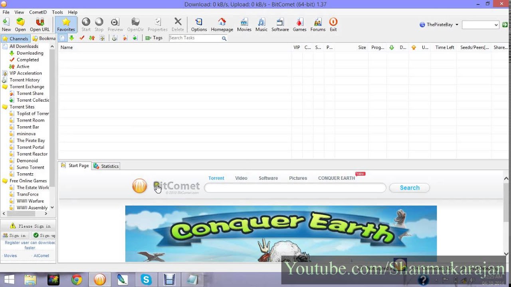Click the Start Page search text field
Image resolution: width=511 pixels, height=287 pixels.
pos(295,188)
